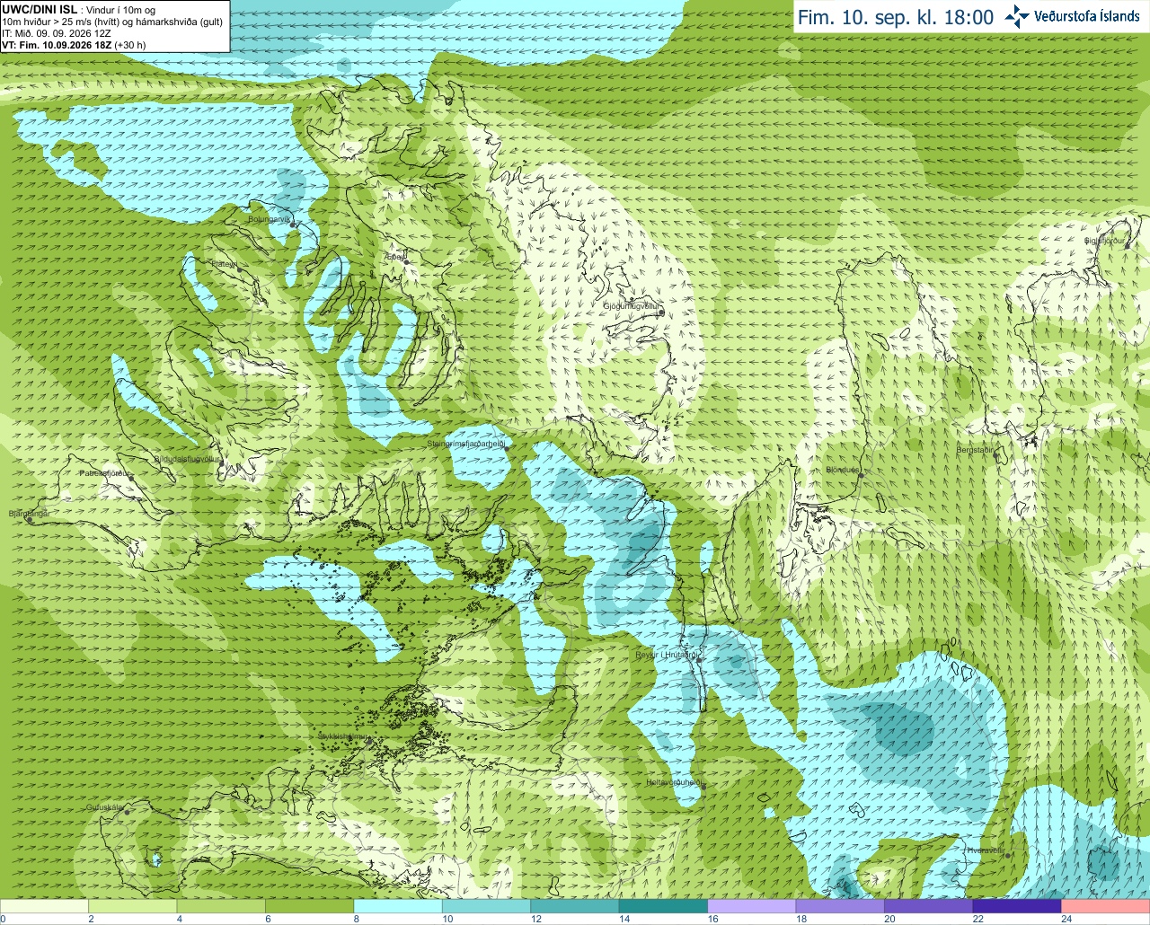Click the Siglufjörður station label

1104,241
